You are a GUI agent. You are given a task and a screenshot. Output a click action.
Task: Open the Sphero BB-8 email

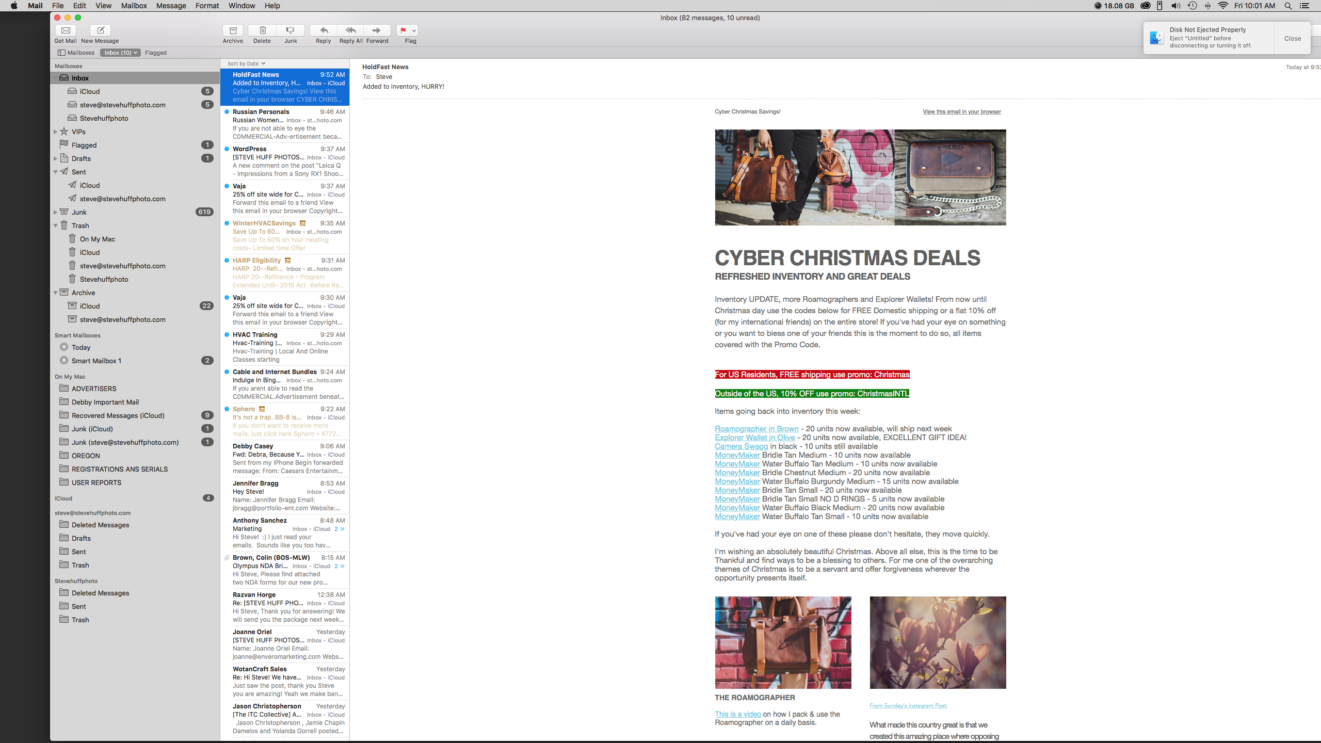coord(285,422)
